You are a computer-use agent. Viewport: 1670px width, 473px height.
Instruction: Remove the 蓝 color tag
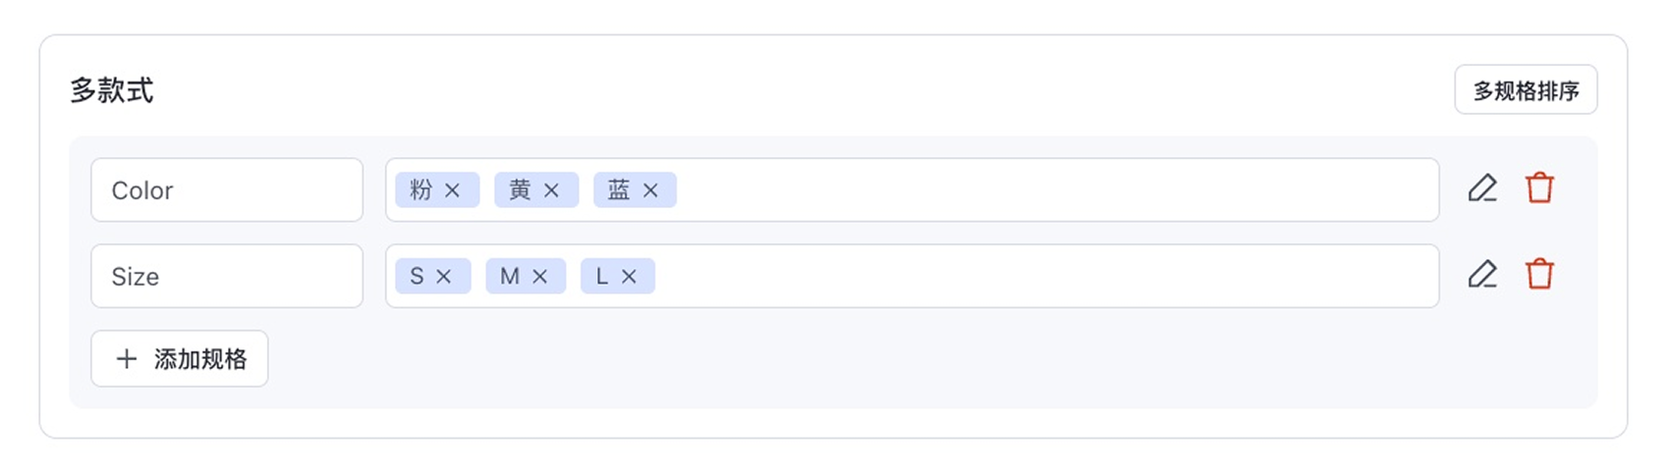[x=650, y=190]
